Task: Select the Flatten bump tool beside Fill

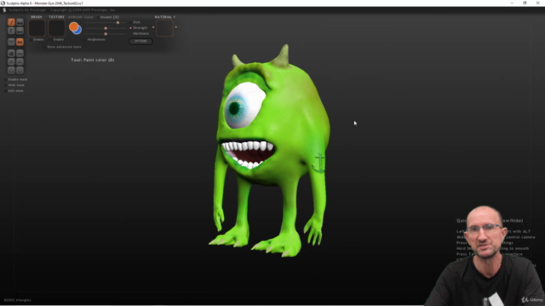Action: [x=20, y=31]
